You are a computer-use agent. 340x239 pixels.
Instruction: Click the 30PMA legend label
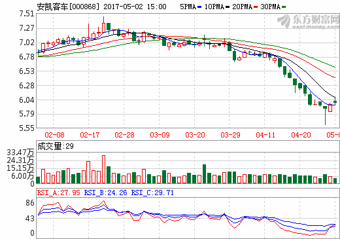point(270,7)
